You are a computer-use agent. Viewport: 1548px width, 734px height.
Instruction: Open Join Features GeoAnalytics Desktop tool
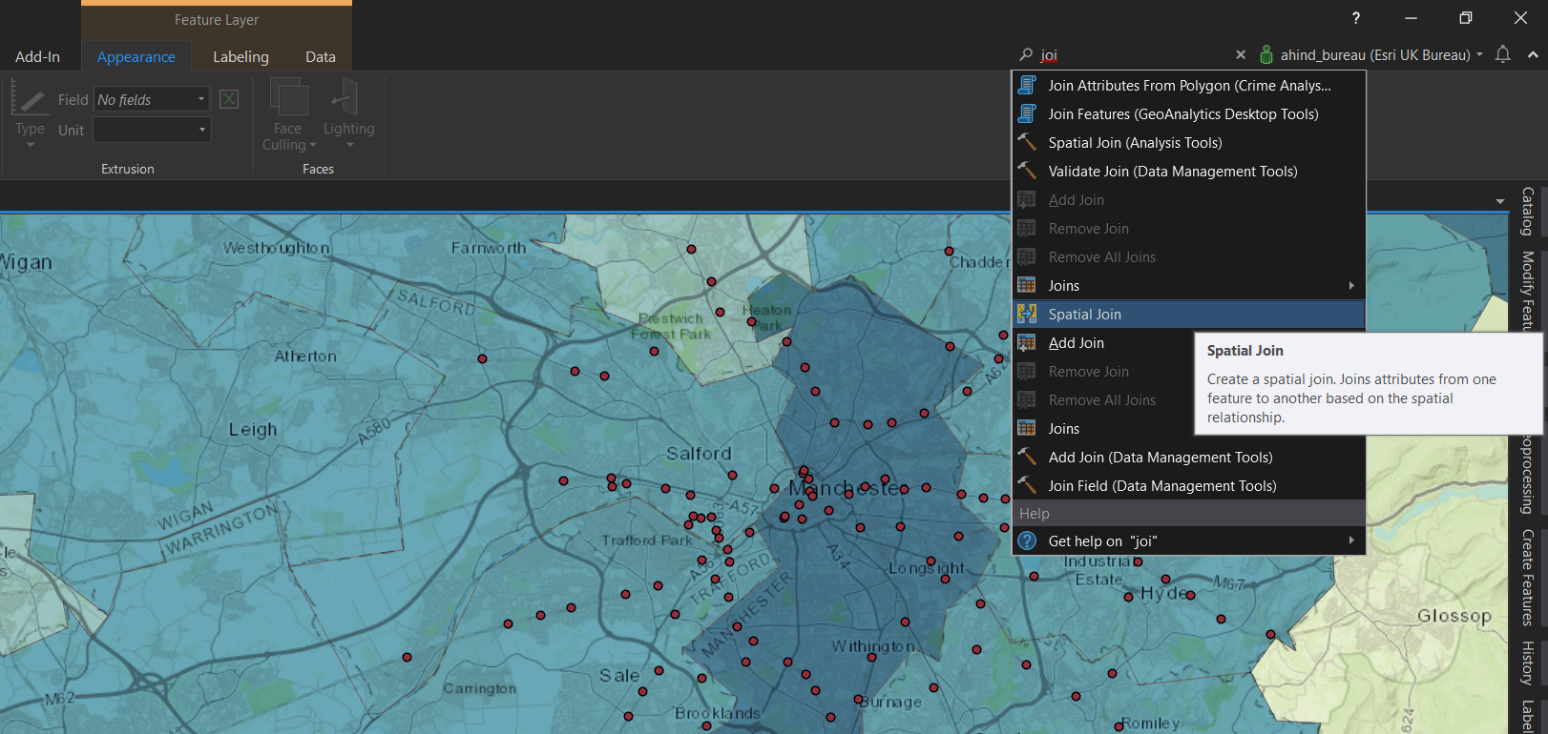(x=1188, y=114)
